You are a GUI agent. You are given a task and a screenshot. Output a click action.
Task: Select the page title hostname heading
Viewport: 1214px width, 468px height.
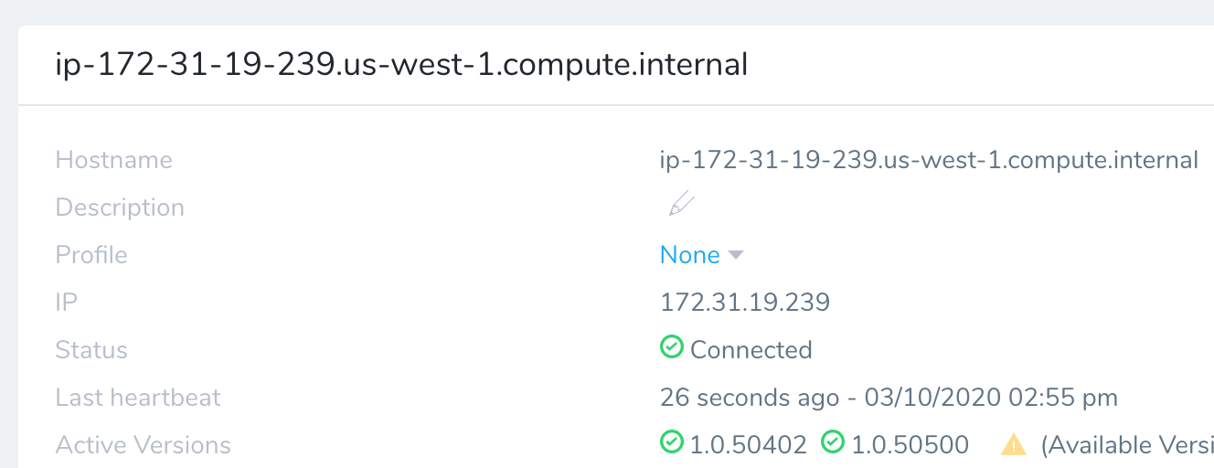point(402,65)
